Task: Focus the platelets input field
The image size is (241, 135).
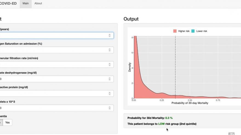Action: click(52, 108)
